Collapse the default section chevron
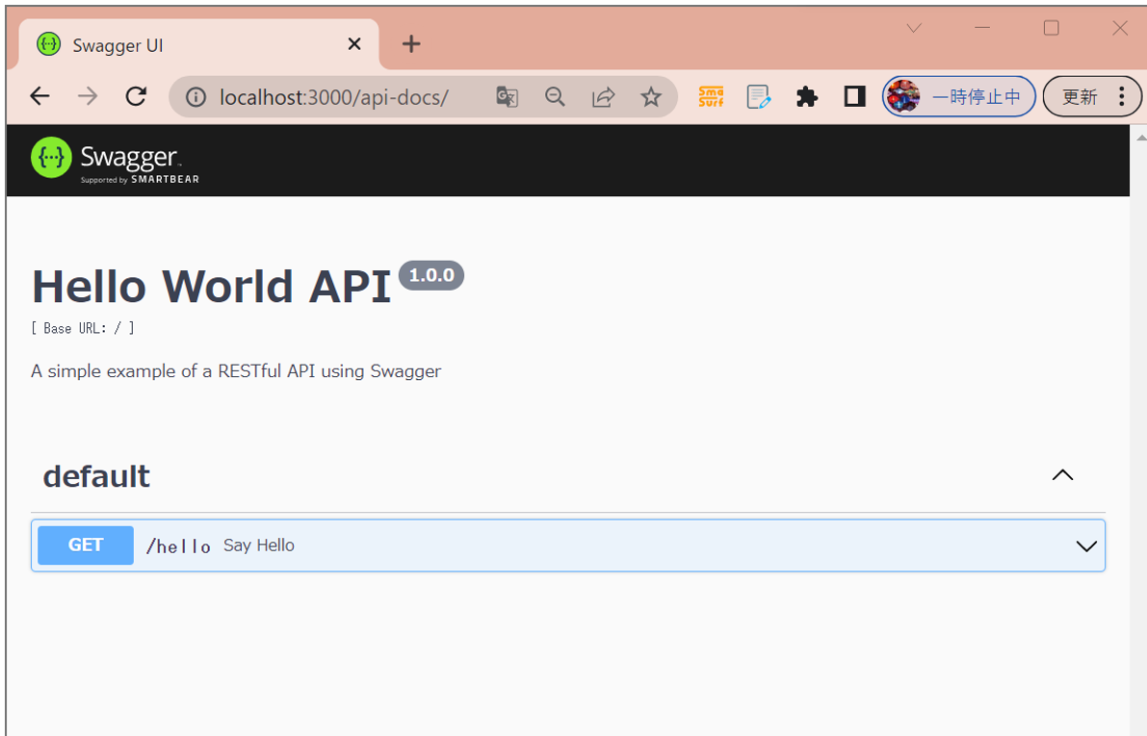 click(x=1062, y=474)
